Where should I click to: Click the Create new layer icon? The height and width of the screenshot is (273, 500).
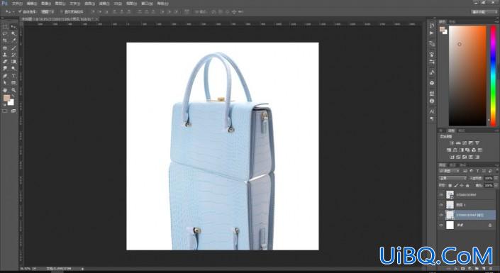pyautogui.click(x=484, y=269)
